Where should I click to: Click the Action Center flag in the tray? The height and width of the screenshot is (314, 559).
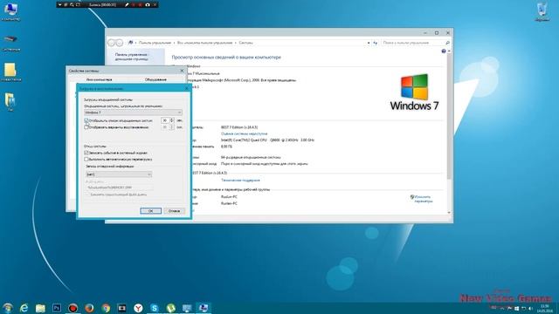509,308
